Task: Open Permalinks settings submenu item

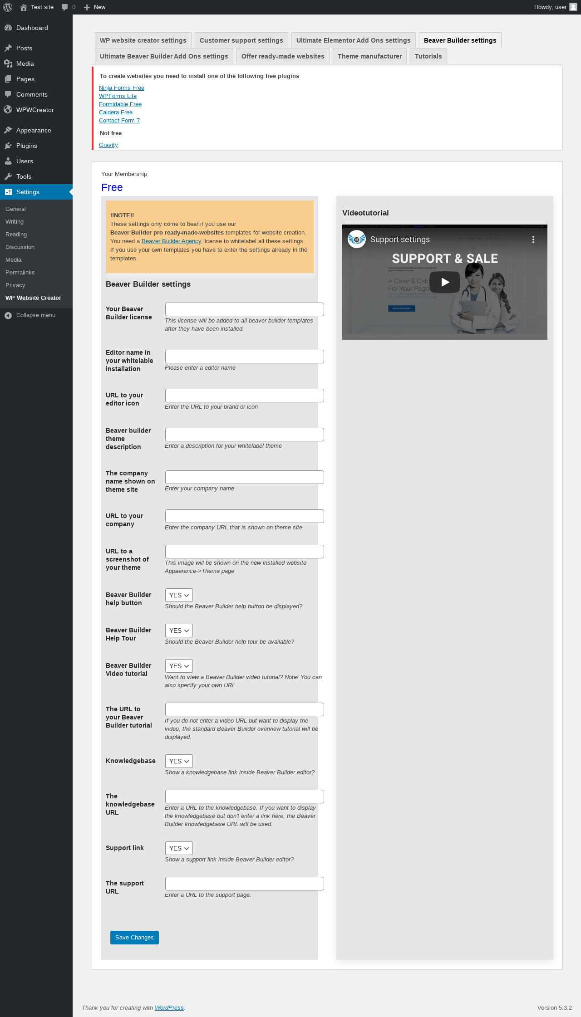Action: (x=20, y=273)
